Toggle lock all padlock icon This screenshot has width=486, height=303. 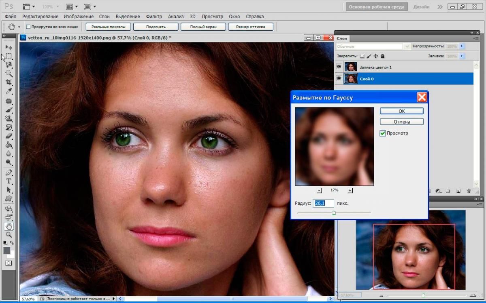click(382, 56)
